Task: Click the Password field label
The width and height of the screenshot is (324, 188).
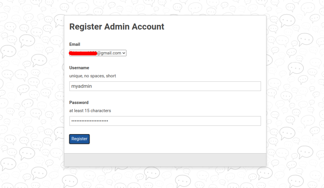Action: (79, 102)
